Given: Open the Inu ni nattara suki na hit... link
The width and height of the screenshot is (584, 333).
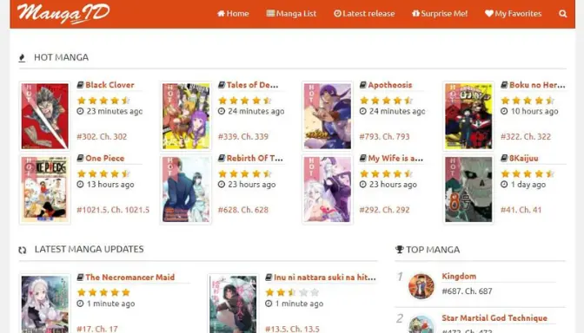Looking at the screenshot, I should [x=325, y=277].
